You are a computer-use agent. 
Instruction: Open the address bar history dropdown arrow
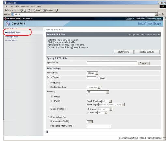pyautogui.click(x=156, y=14)
